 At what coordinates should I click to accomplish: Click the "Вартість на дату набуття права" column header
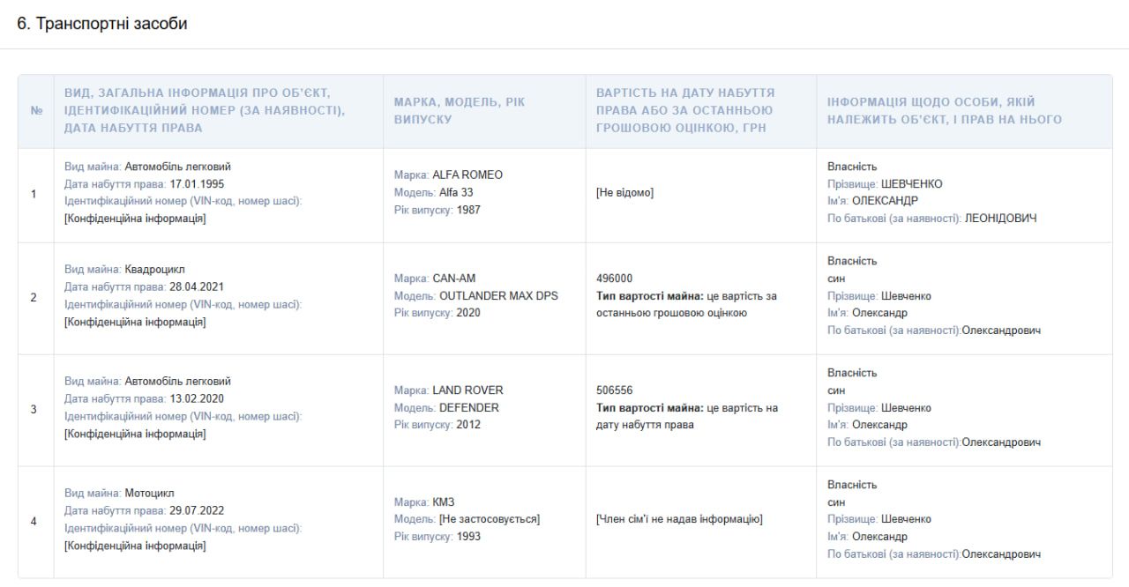(685, 111)
